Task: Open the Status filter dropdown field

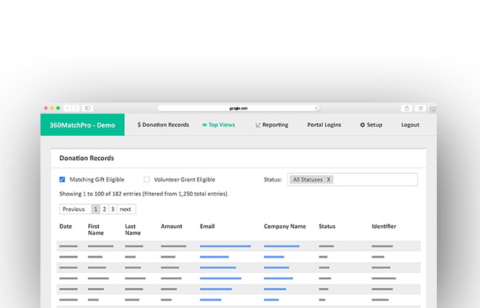Action: point(376,179)
